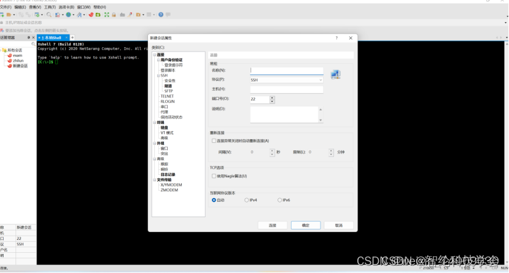The height and width of the screenshot is (273, 509).
Task: Click the fullscreen toolbar icon
Action: pyautogui.click(x=106, y=14)
